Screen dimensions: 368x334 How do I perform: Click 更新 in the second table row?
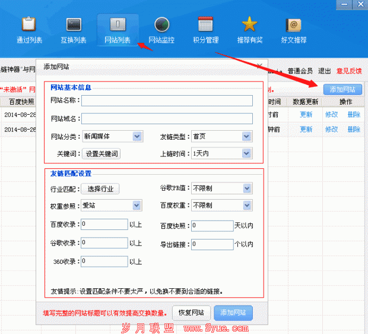coord(306,130)
